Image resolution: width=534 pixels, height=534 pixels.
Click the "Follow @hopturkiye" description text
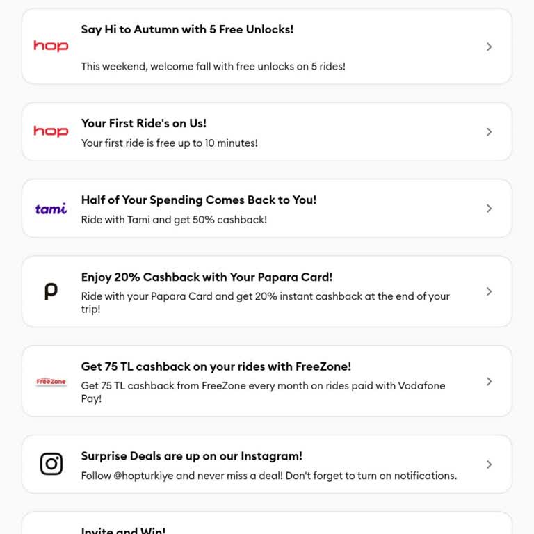pyautogui.click(x=268, y=476)
